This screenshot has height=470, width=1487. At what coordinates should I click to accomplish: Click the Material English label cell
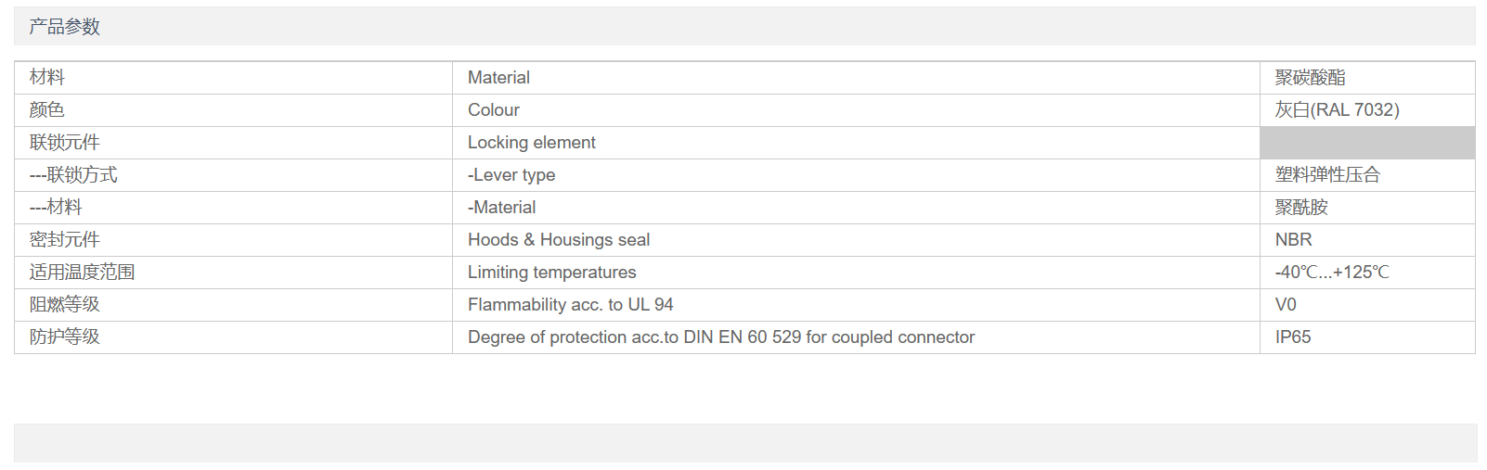tap(856, 78)
